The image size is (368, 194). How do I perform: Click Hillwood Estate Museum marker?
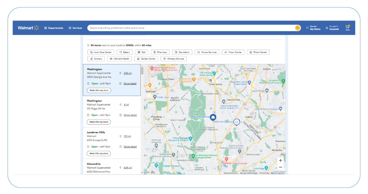tap(190, 139)
